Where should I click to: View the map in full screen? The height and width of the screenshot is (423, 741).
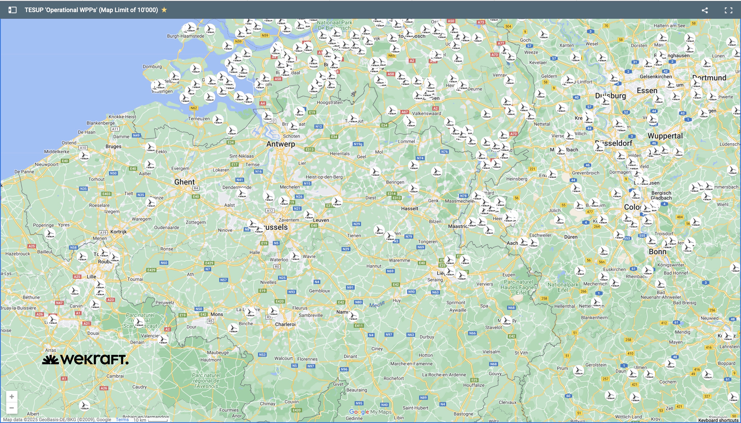[728, 10]
